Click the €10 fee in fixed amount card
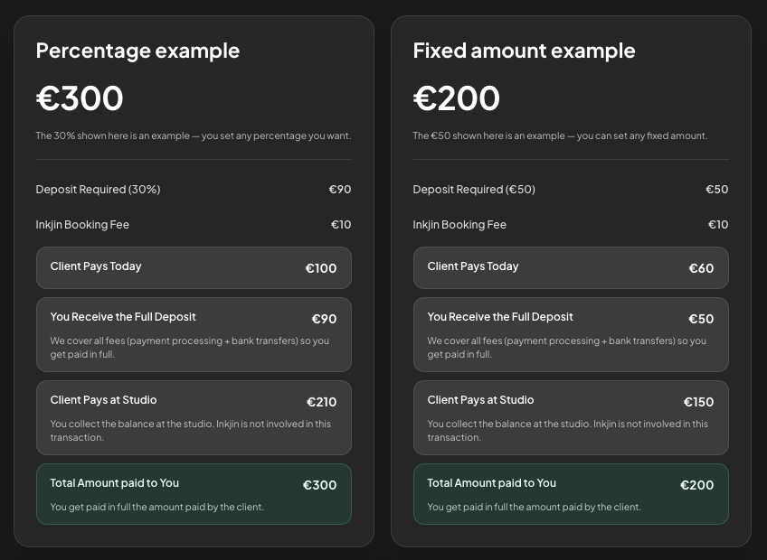 pos(718,225)
